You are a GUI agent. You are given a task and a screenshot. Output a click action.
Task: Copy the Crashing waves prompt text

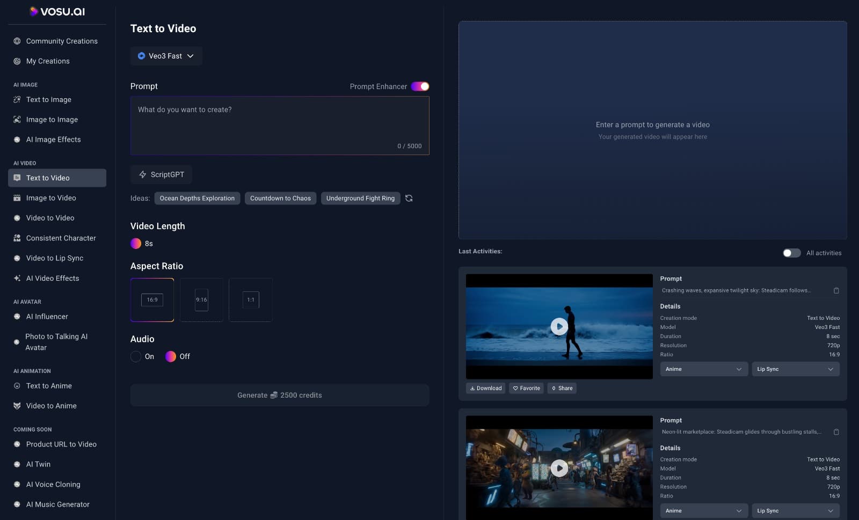(836, 290)
